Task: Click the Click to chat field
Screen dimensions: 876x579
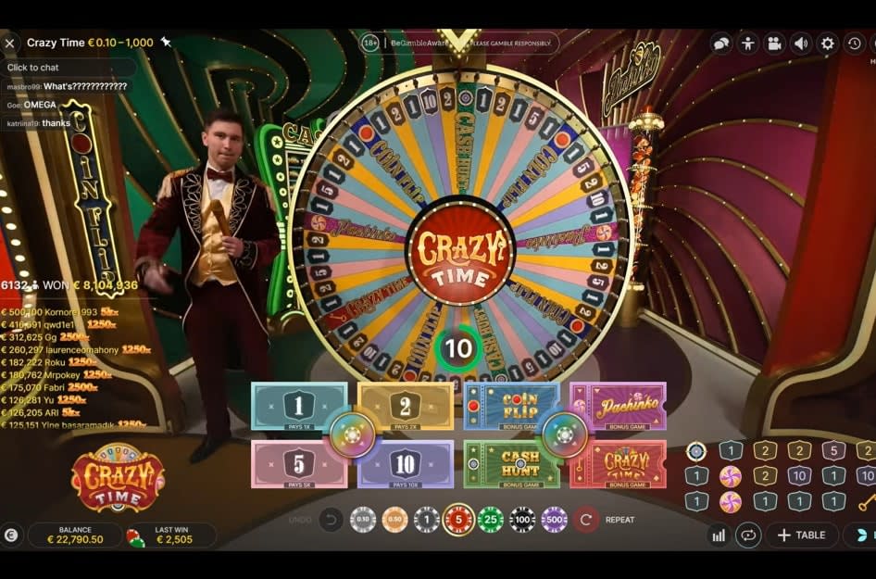Action: (69, 68)
